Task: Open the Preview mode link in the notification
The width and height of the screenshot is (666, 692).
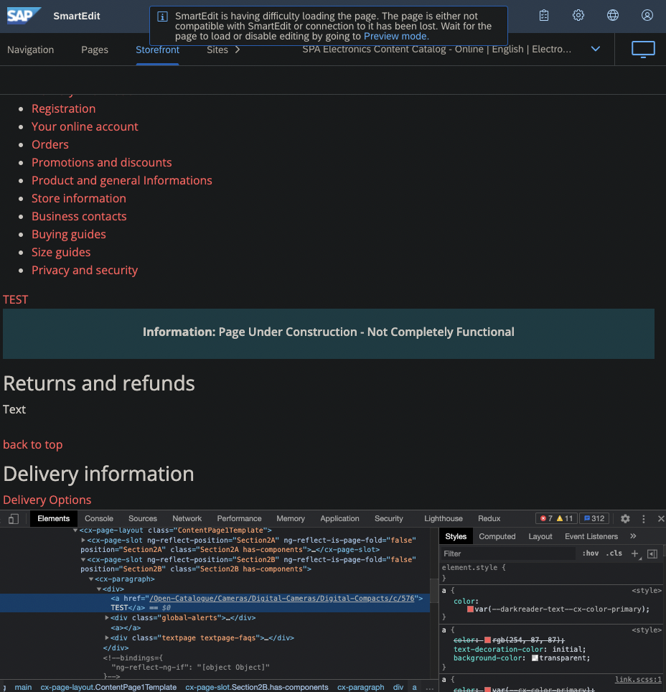Action: pyautogui.click(x=395, y=36)
